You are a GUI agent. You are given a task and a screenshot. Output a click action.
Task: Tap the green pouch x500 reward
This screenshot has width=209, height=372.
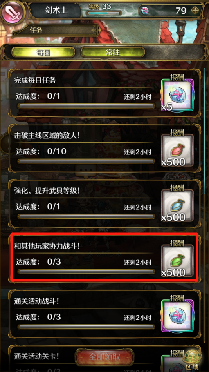[177, 261]
